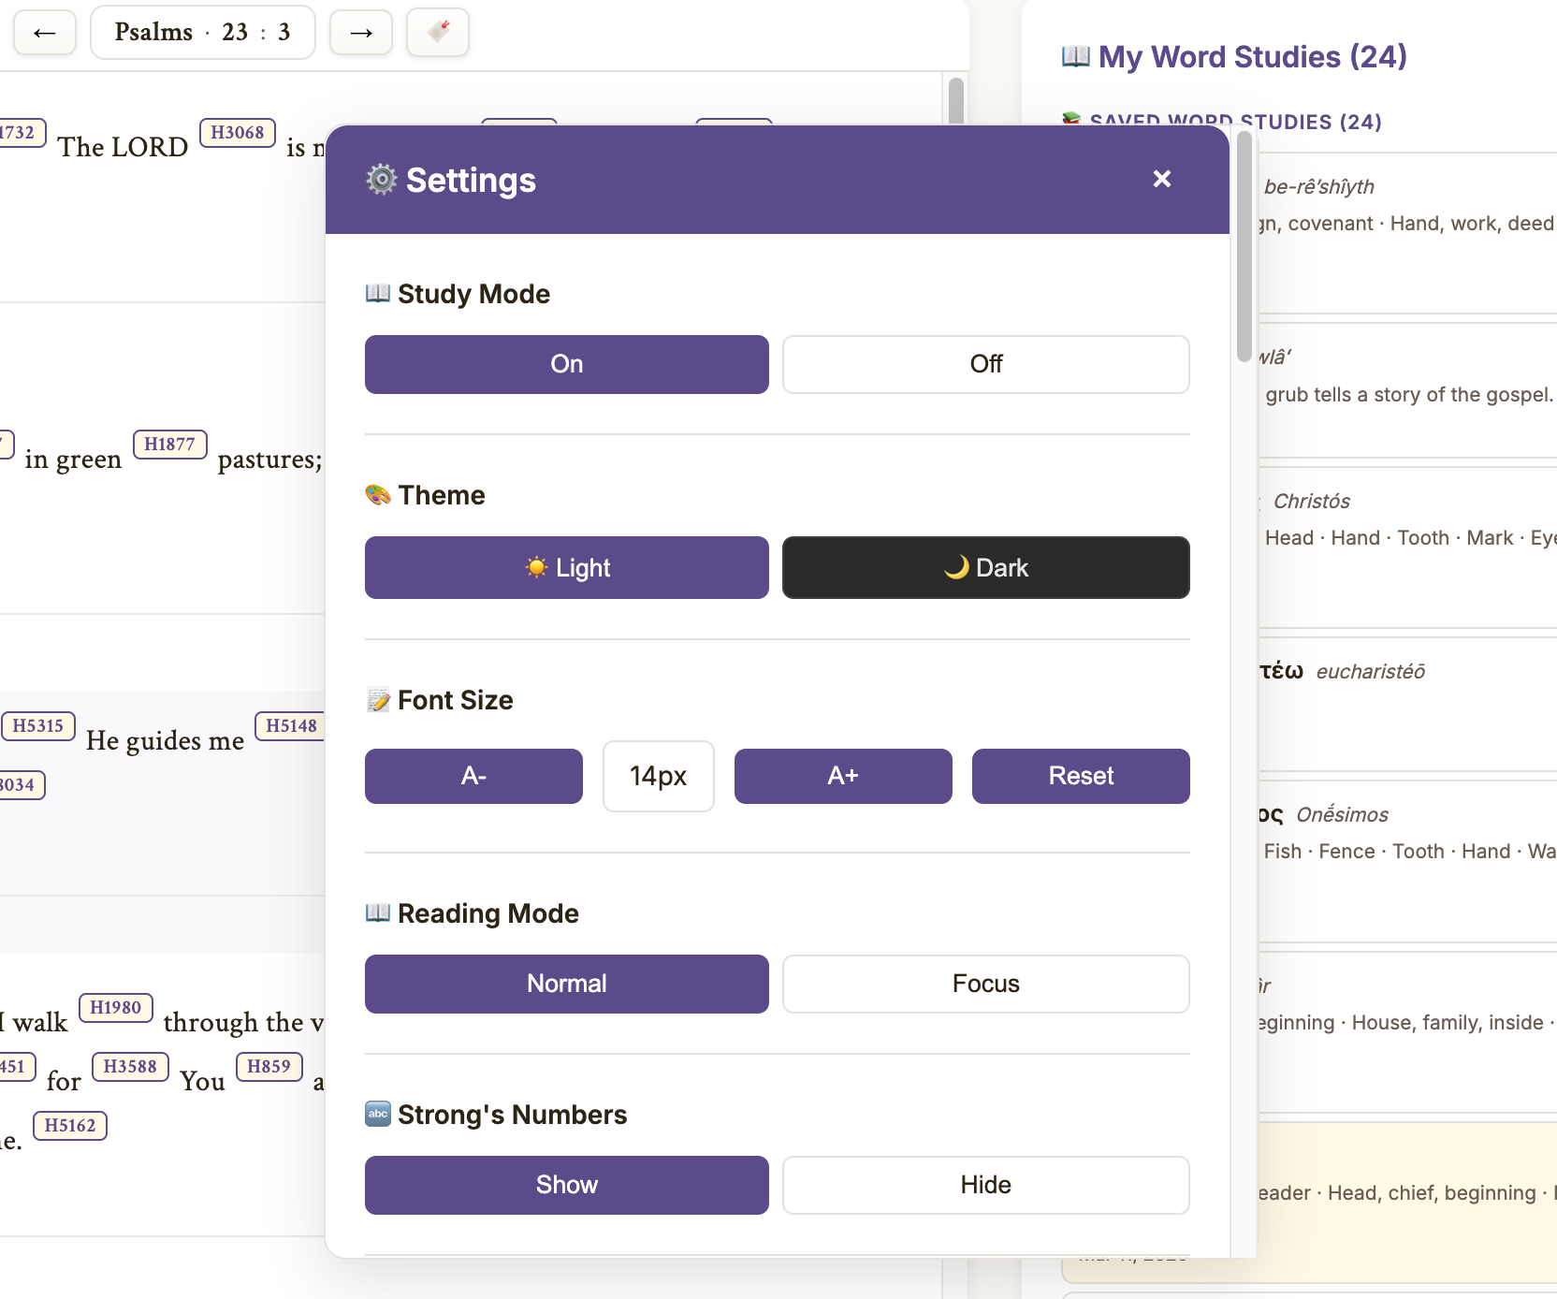Open the Psalms 23:3 verse selector
Viewport: 1557px width, 1299px height.
point(202,32)
